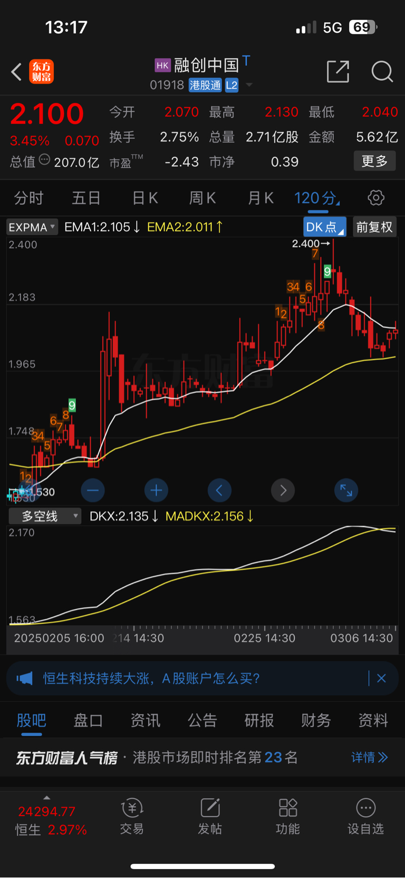The height and width of the screenshot is (878, 405).
Task: Zoom in chart with plus button
Action: click(156, 490)
